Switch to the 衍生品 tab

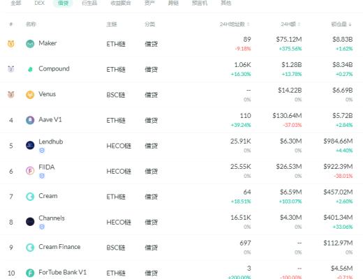coord(89,3)
